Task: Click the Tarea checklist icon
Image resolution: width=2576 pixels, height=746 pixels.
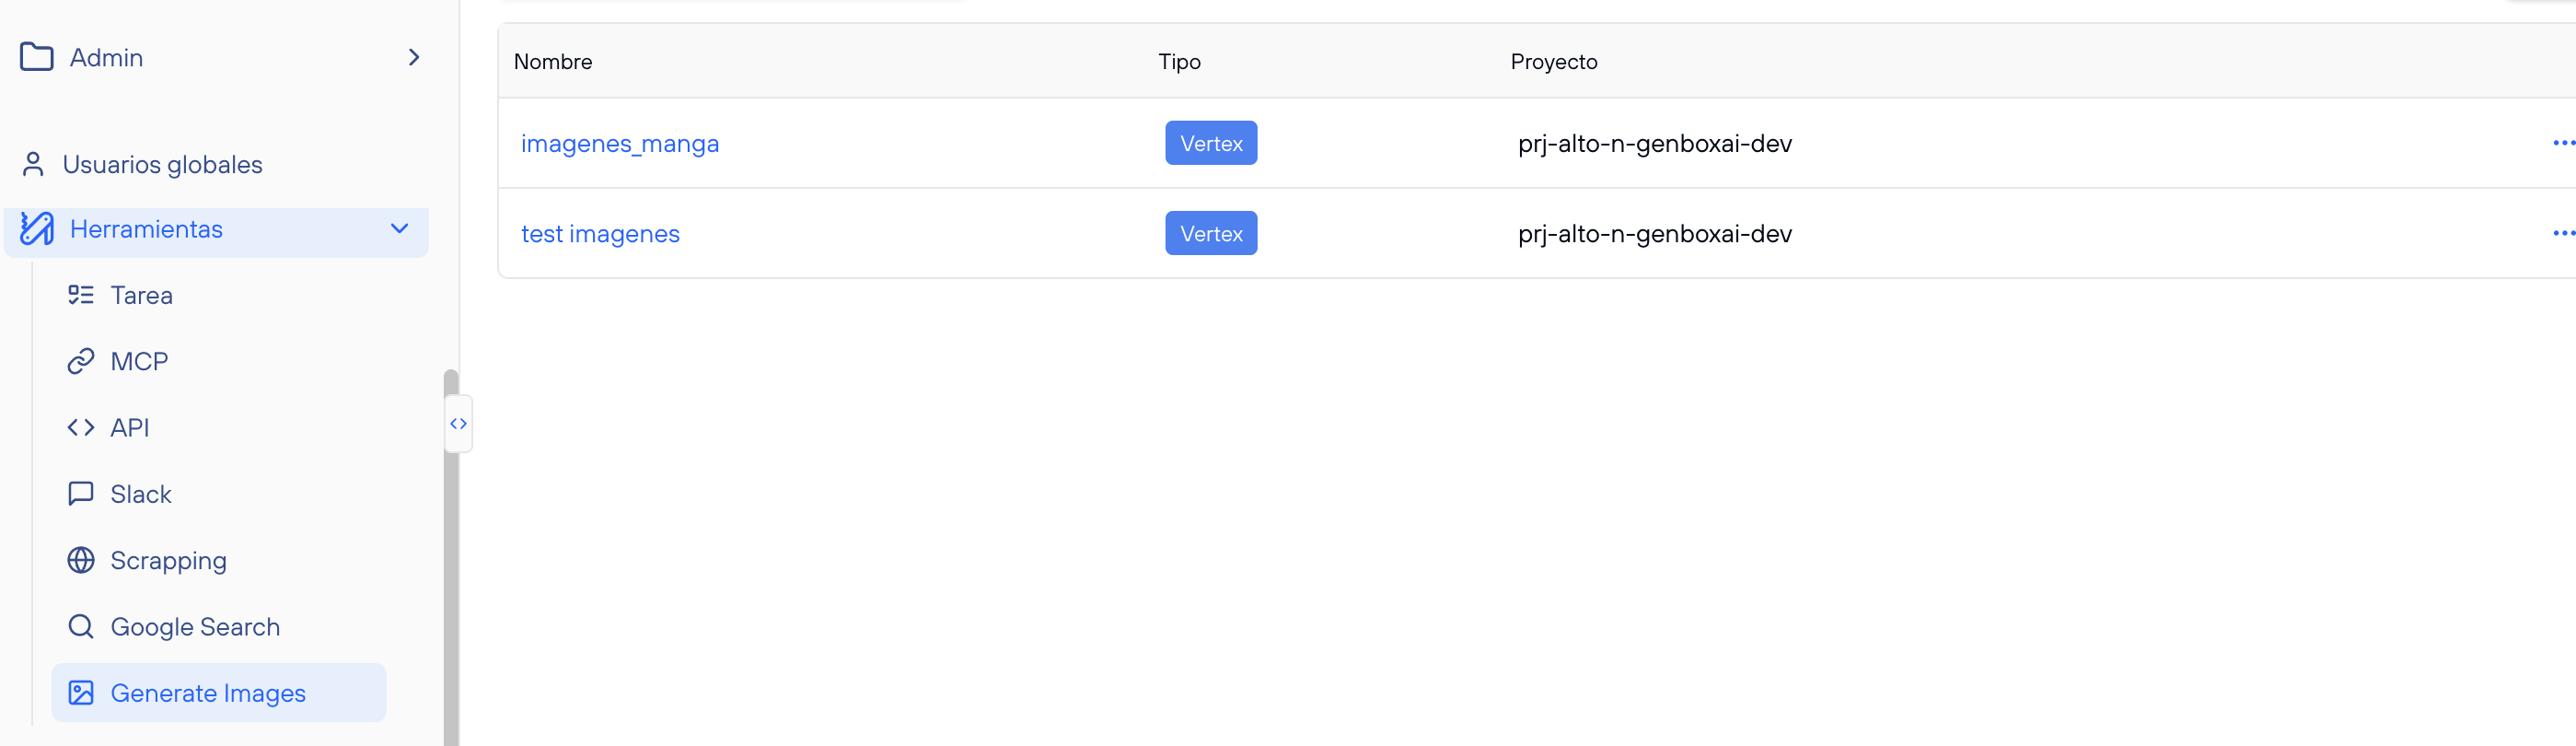Action: tap(81, 295)
